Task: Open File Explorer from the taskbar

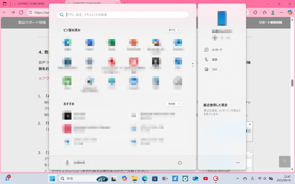Action: click(135, 179)
